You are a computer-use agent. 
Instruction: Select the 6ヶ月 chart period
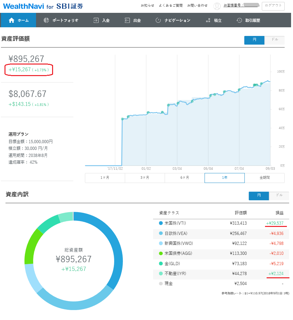[185, 178]
